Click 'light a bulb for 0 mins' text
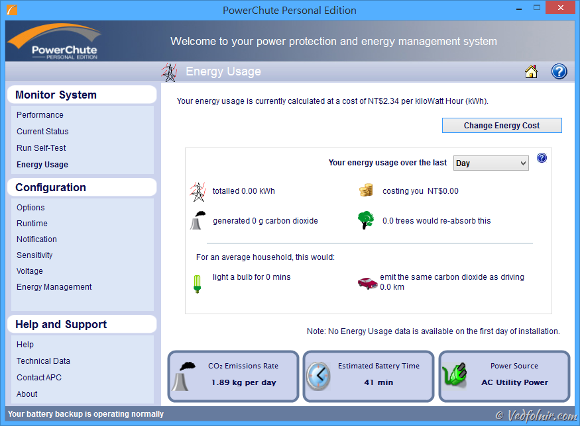This screenshot has height=426, width=580. tap(251, 277)
